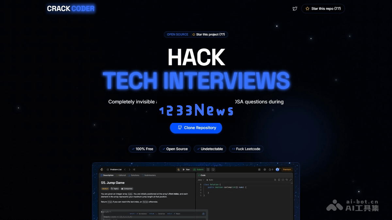The image size is (392, 220).
Task: Click the glowing TECH INTERVIEWS headline
Action: point(196,80)
